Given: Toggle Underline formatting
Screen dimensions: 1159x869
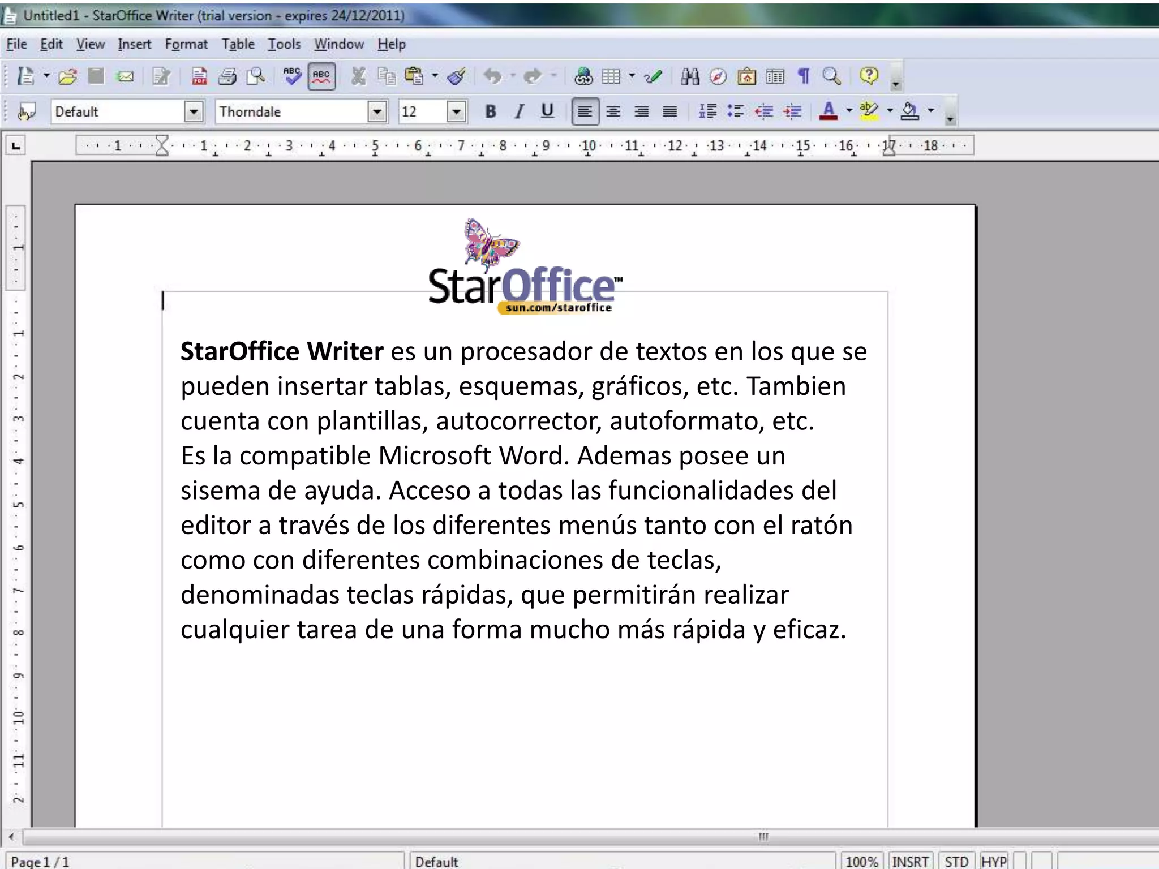Looking at the screenshot, I should tap(547, 111).
